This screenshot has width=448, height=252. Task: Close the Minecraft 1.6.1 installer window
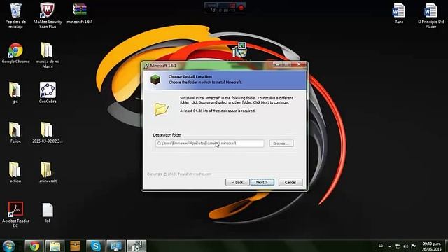[299, 65]
